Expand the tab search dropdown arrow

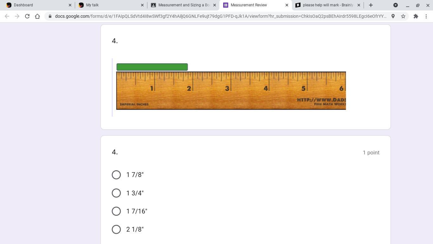pos(396,5)
